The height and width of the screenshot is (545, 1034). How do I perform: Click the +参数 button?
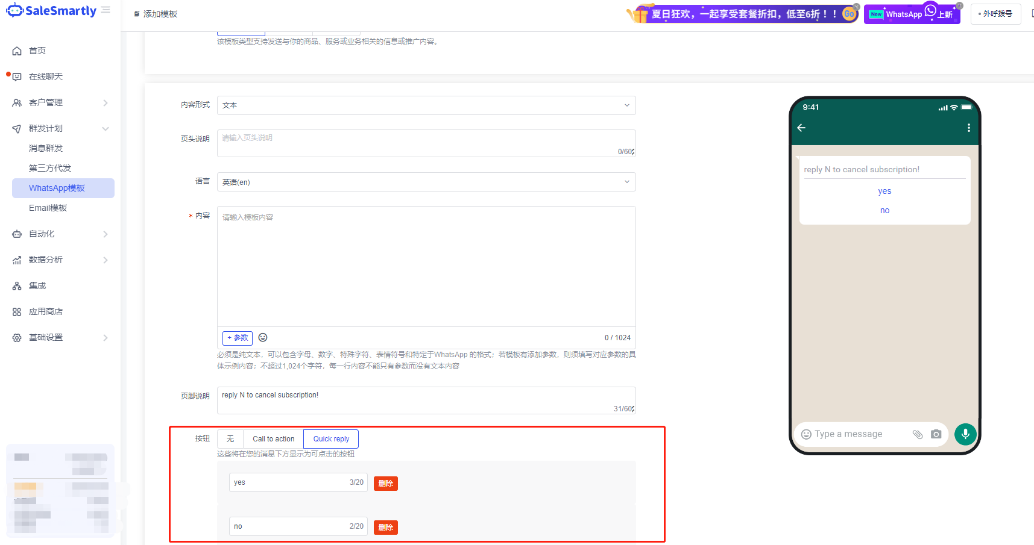point(237,338)
